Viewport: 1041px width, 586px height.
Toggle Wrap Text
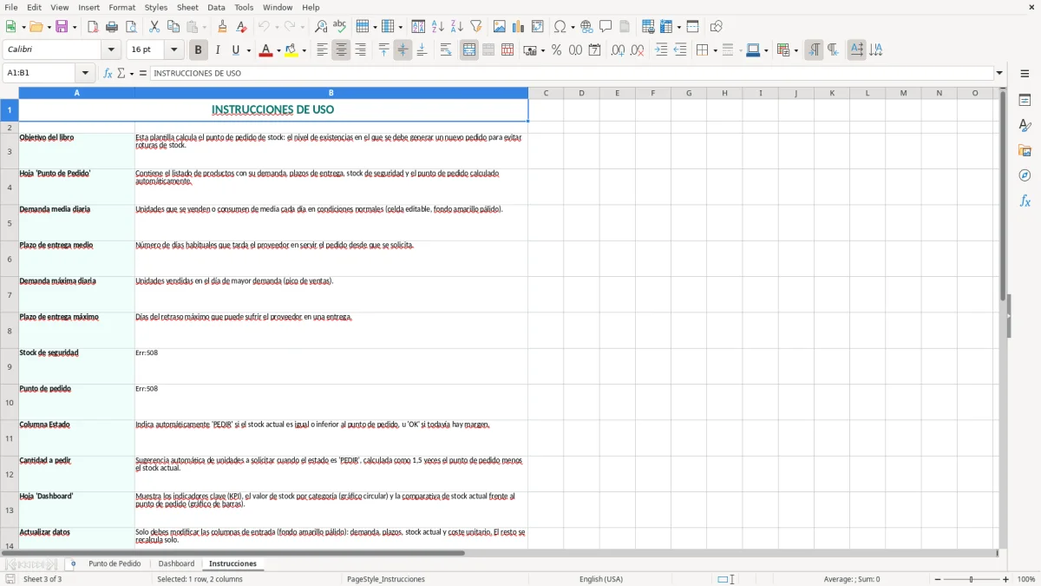[x=446, y=50]
